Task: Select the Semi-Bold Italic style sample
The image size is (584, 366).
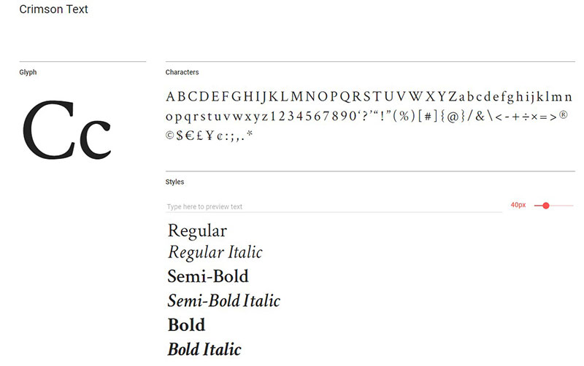Action: (x=223, y=300)
